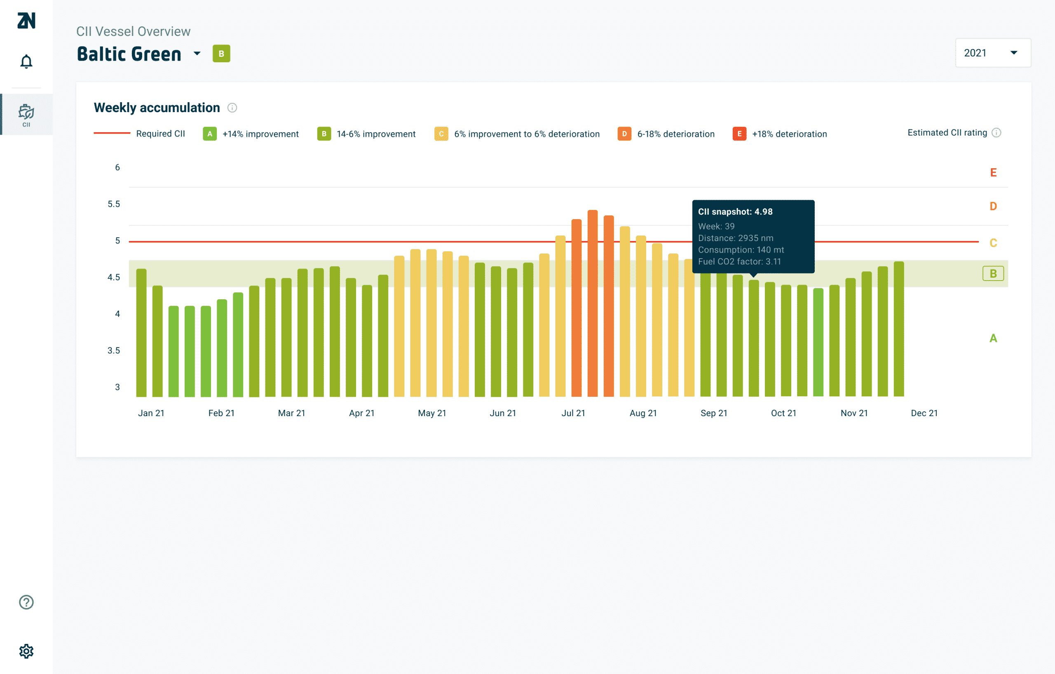Click the E rating label on the chart

(993, 173)
